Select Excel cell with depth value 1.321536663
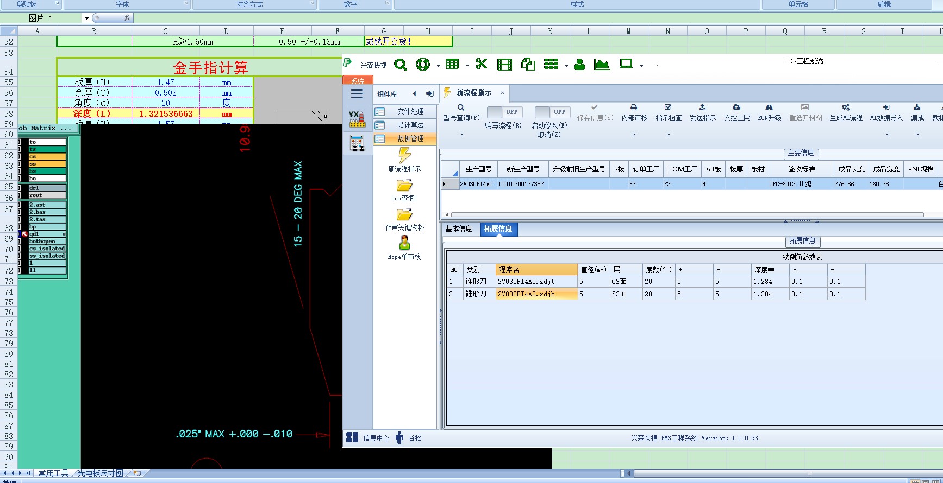Image resolution: width=943 pixels, height=483 pixels. tap(166, 113)
